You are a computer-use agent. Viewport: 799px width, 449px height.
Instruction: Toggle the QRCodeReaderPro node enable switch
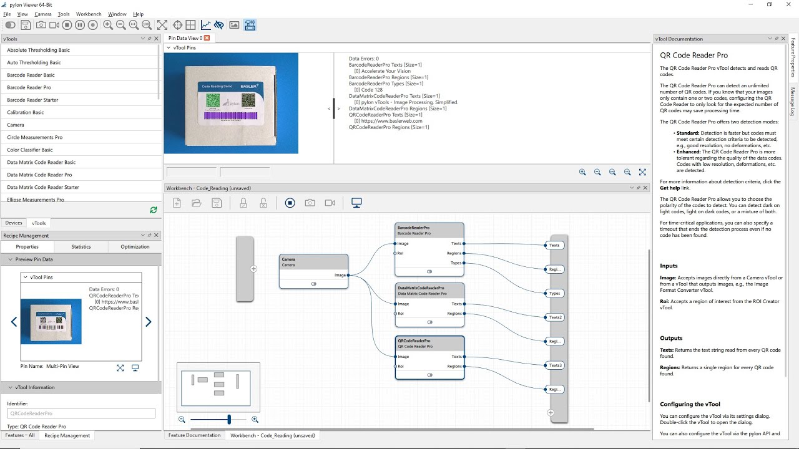(x=429, y=375)
